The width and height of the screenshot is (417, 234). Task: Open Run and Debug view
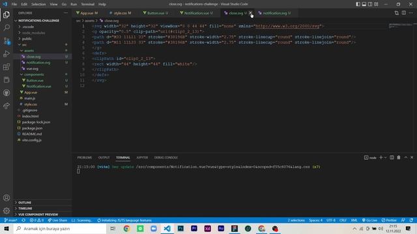[x=7, y=53]
